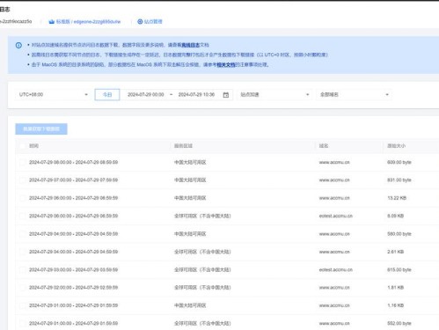Open the calendar icon in the date range

[226, 95]
